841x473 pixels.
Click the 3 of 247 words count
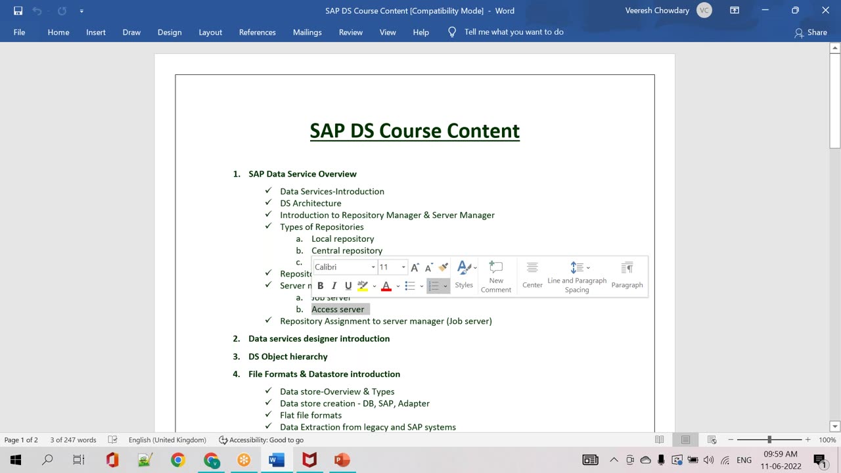[x=73, y=440]
